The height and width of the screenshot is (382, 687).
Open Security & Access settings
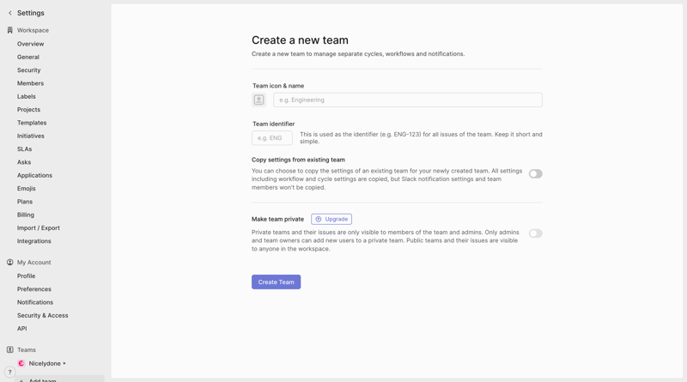(x=42, y=315)
